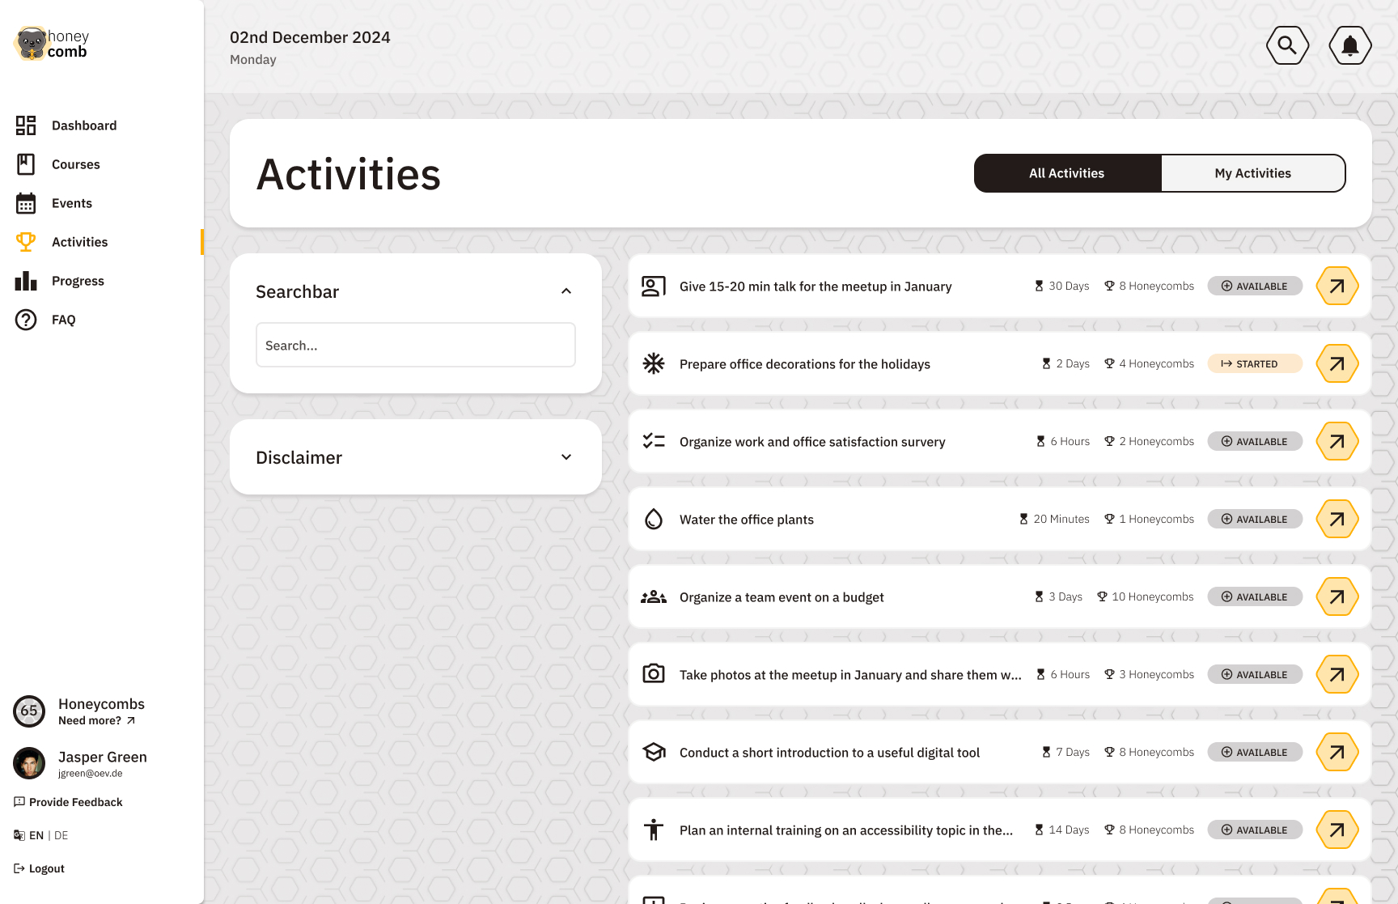The height and width of the screenshot is (904, 1398).
Task: Open arrow for Organize a team event
Action: point(1337,597)
